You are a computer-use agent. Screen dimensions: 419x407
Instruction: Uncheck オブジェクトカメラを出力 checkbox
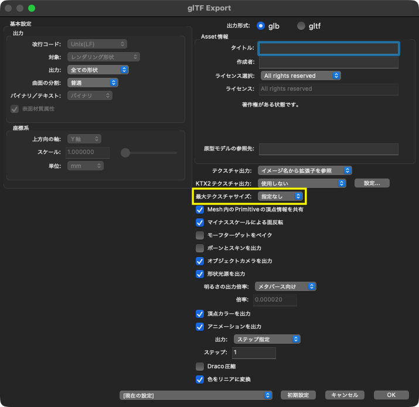pos(200,261)
